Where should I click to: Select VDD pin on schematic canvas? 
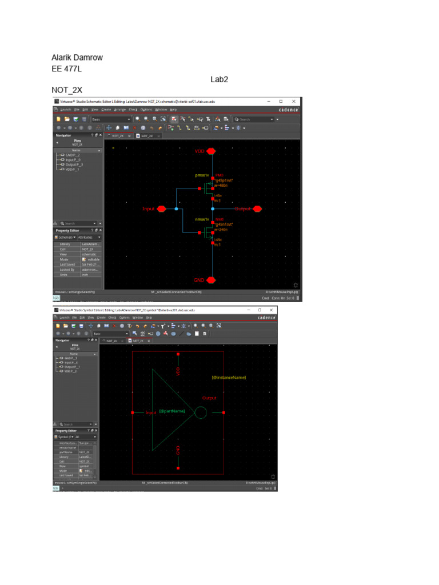click(210, 151)
